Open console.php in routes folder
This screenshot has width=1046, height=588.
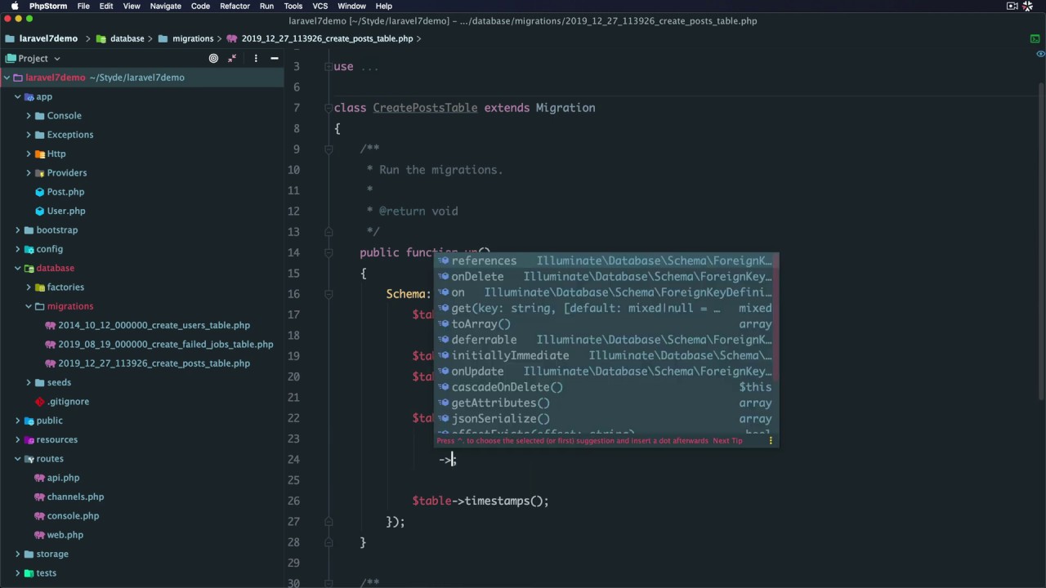pyautogui.click(x=73, y=516)
